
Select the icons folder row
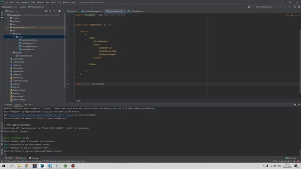34,37
